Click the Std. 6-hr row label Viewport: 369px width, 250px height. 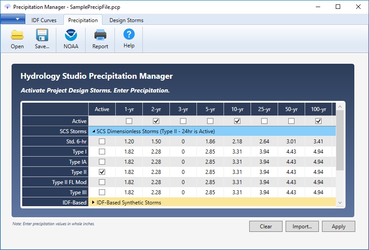tap(55, 141)
